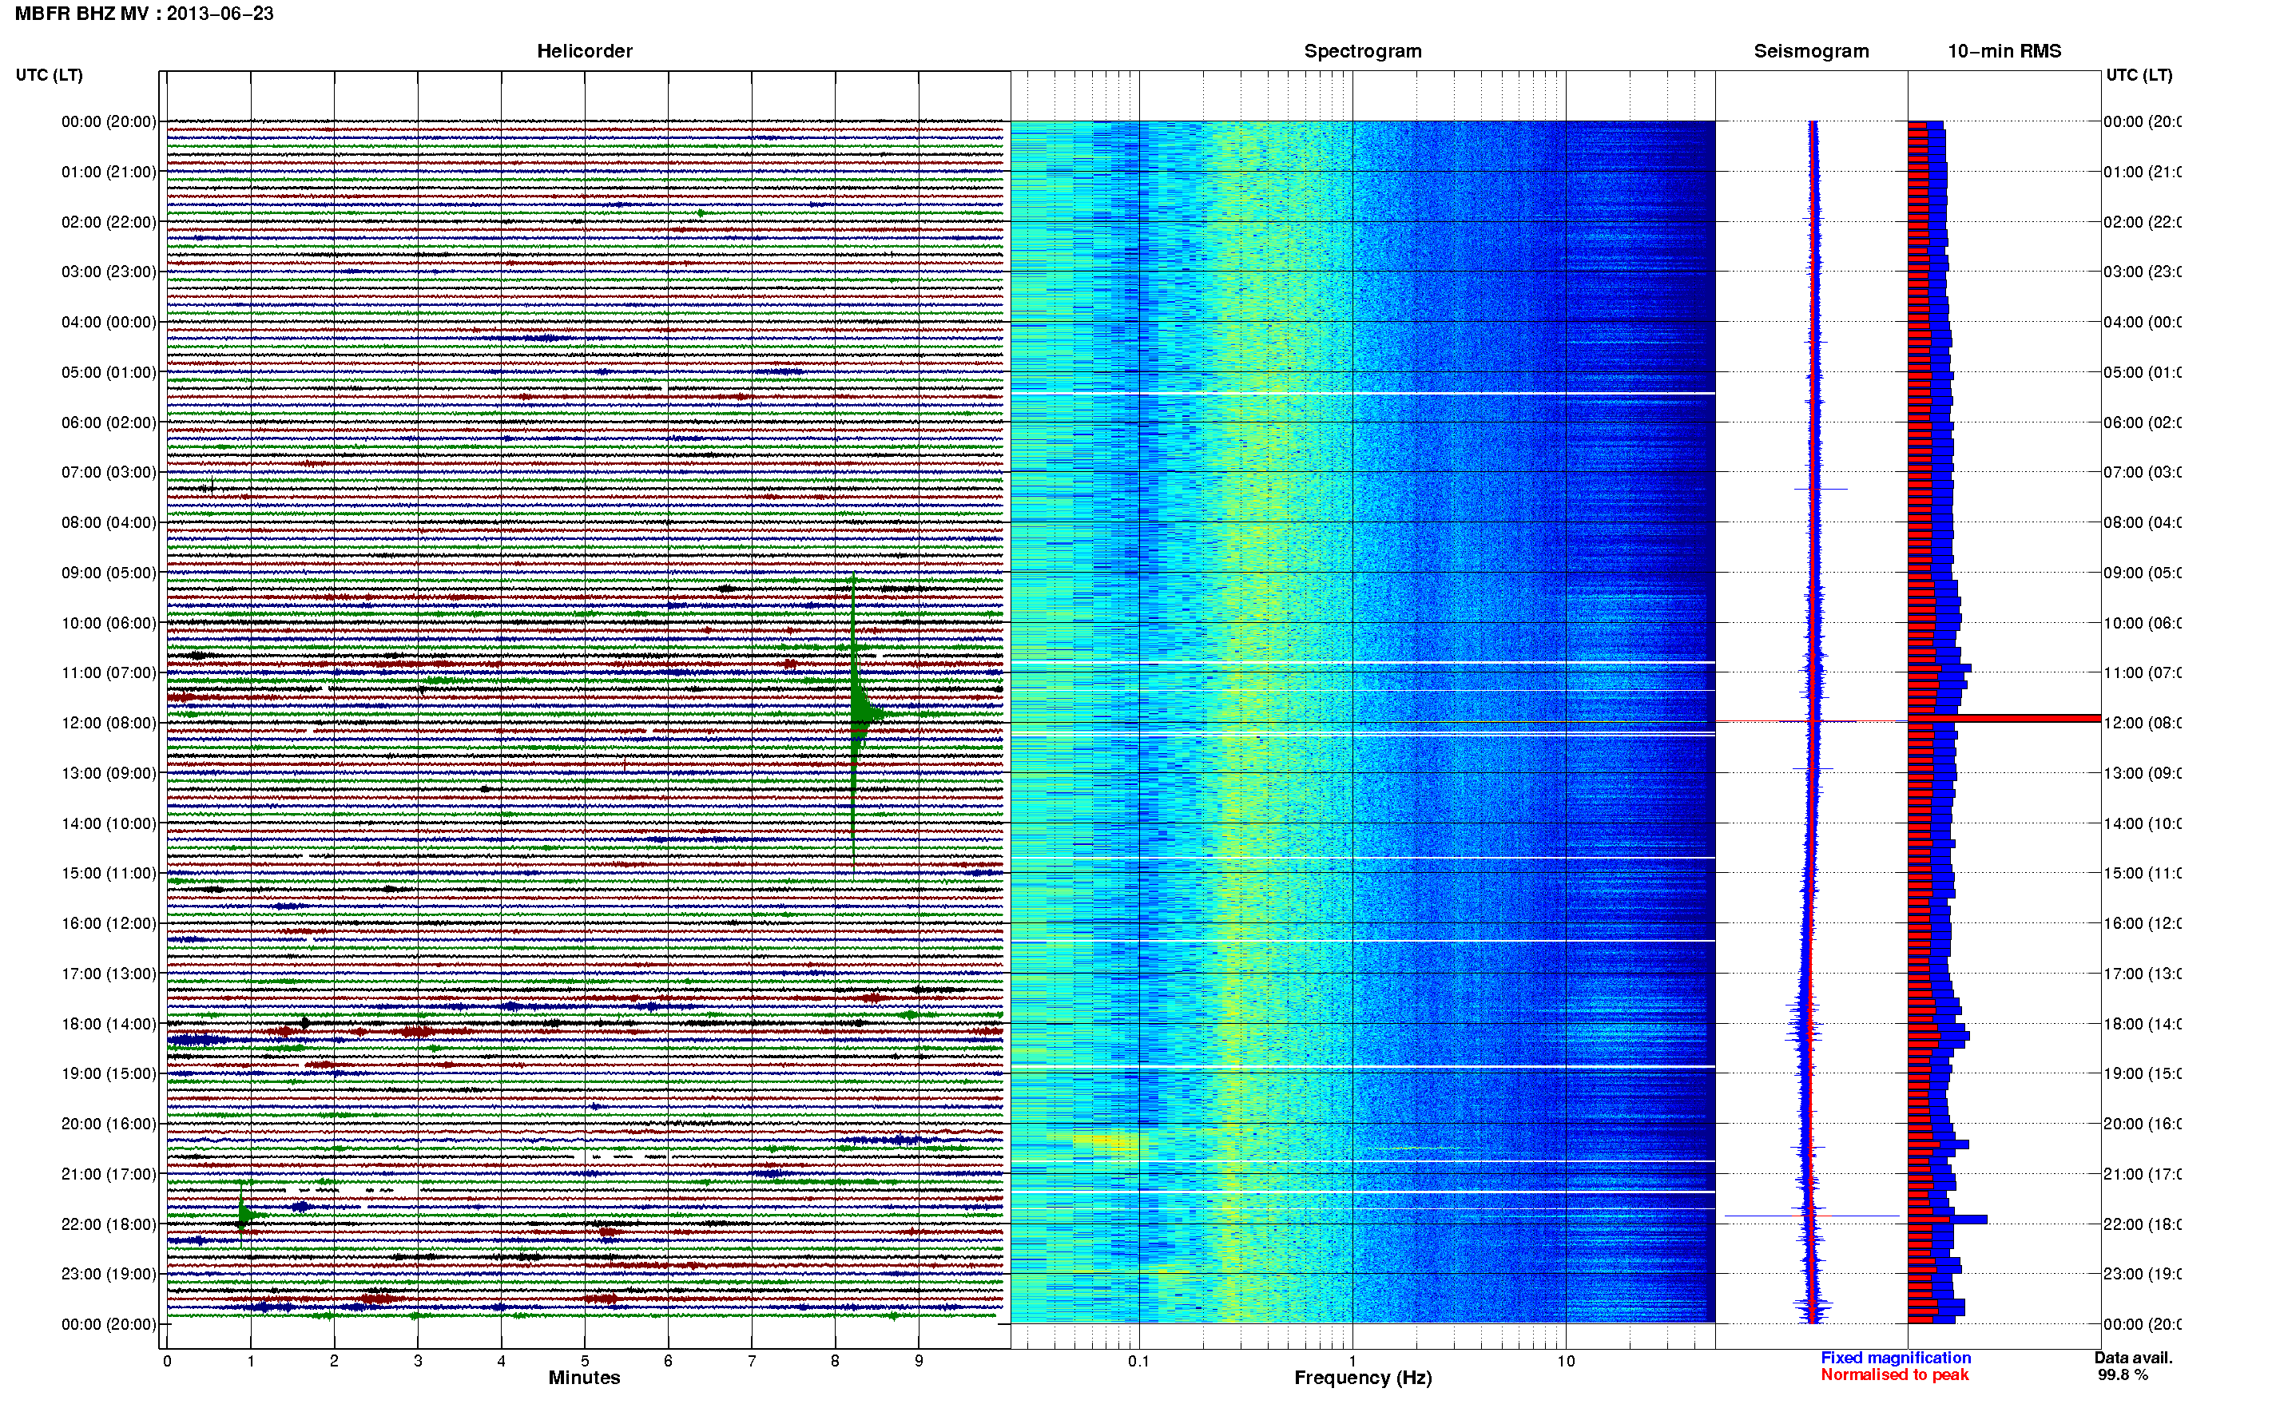This screenshot has width=2272, height=1420.
Task: Click the '02:00 (22:00)' helicorder time label
Action: (109, 222)
